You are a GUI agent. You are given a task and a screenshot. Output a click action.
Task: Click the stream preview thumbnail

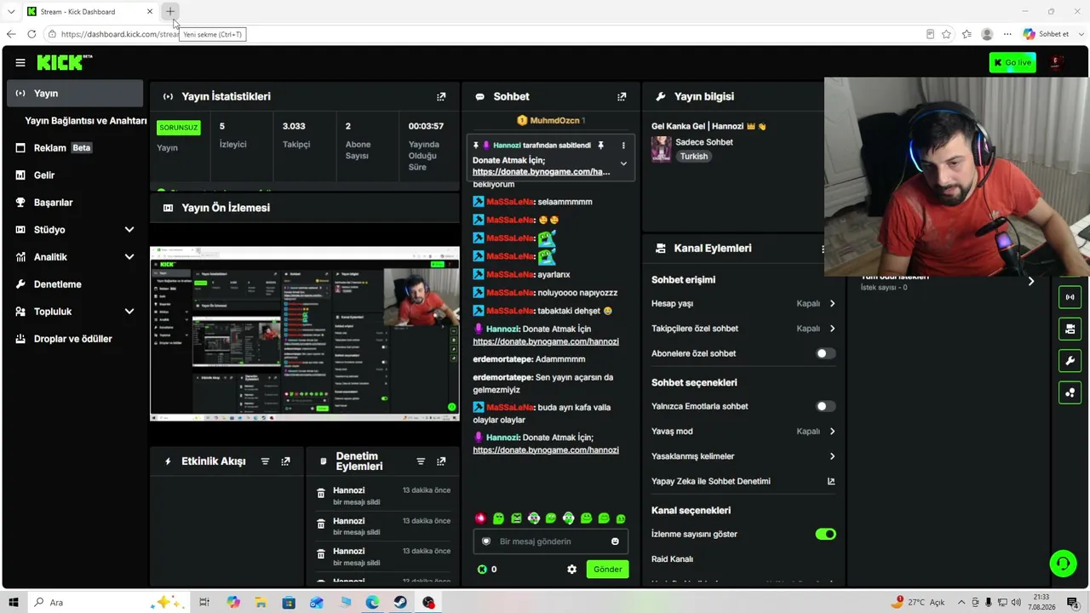(305, 334)
